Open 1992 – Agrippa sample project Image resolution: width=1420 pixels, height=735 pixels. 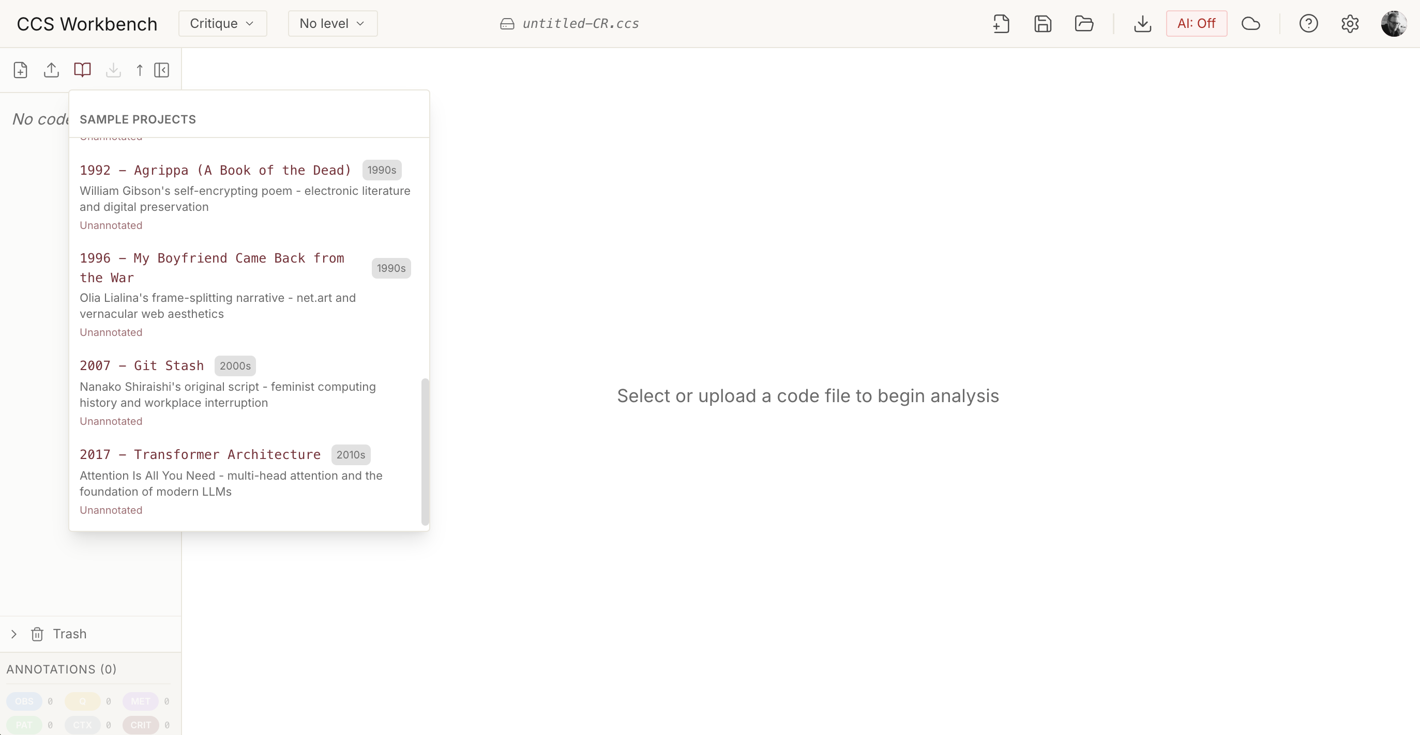pyautogui.click(x=215, y=170)
